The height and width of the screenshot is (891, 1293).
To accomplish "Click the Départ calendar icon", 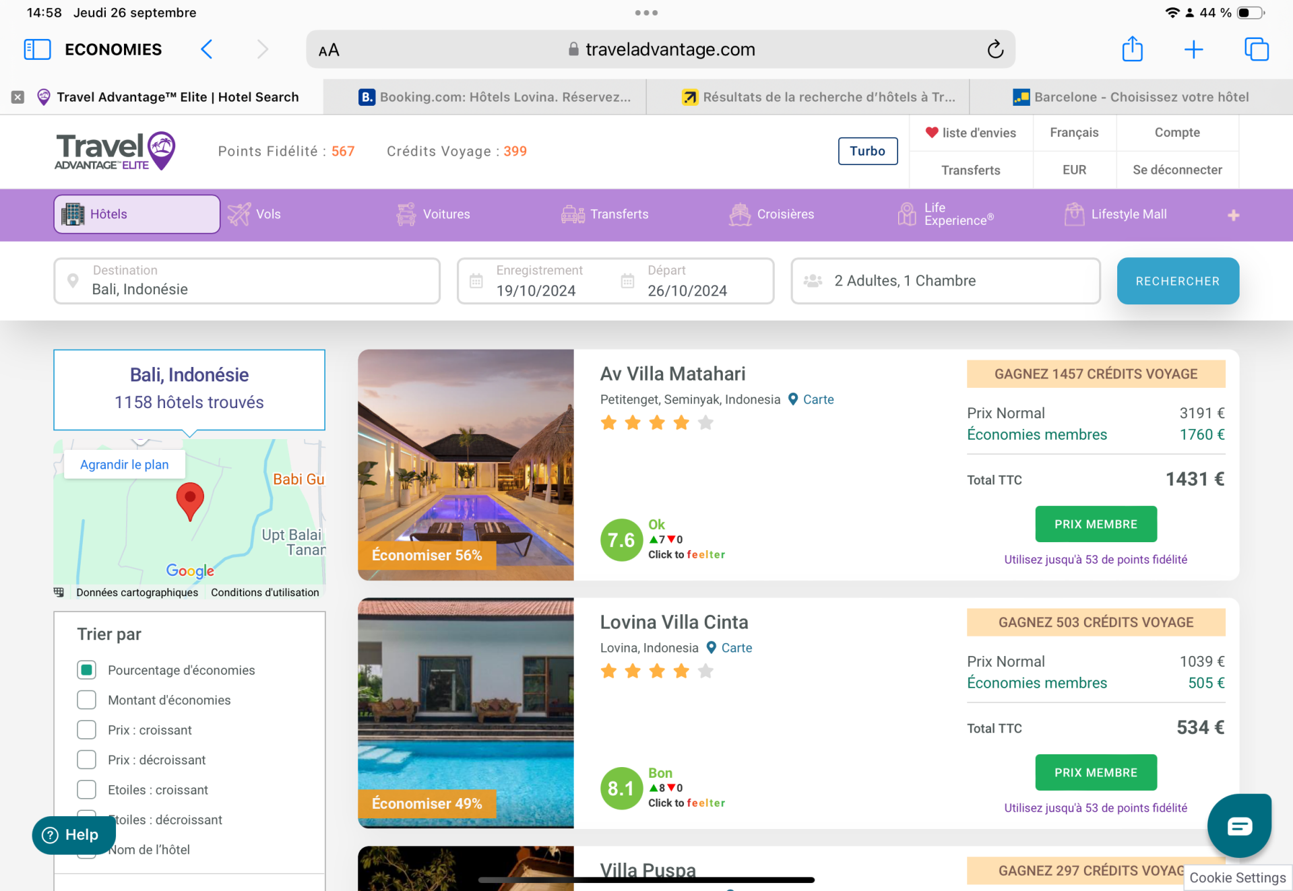I will (627, 281).
